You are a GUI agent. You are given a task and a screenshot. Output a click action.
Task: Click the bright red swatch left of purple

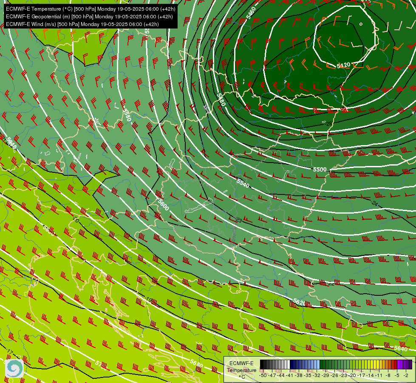pos(396,364)
